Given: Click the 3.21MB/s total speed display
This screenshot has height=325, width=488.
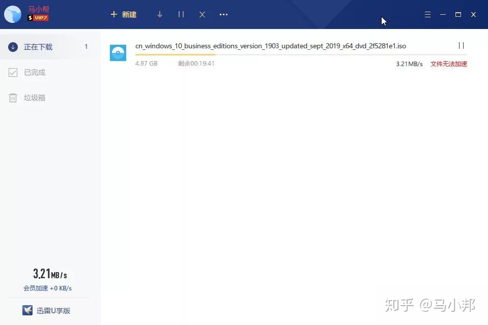Looking at the screenshot, I should [x=50, y=274].
